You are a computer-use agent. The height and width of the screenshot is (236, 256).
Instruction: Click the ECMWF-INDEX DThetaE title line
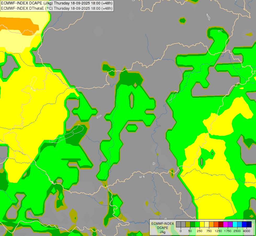[x=57, y=8]
